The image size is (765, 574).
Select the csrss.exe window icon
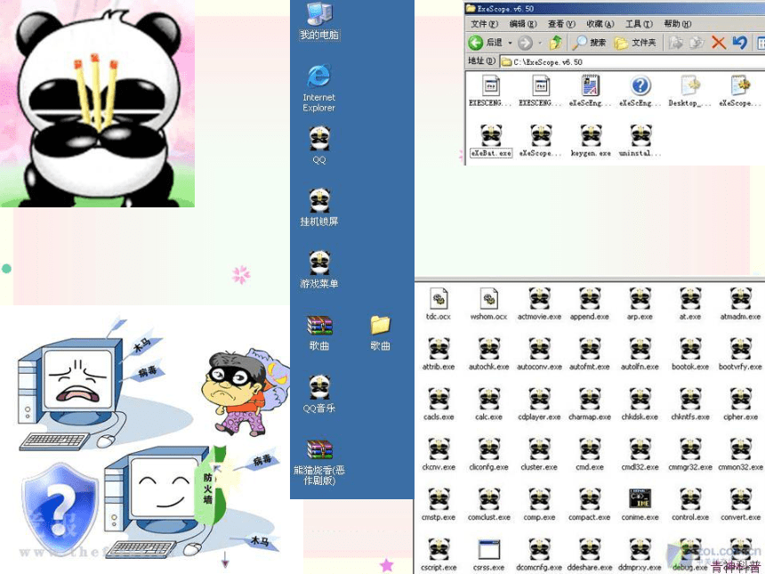click(489, 554)
